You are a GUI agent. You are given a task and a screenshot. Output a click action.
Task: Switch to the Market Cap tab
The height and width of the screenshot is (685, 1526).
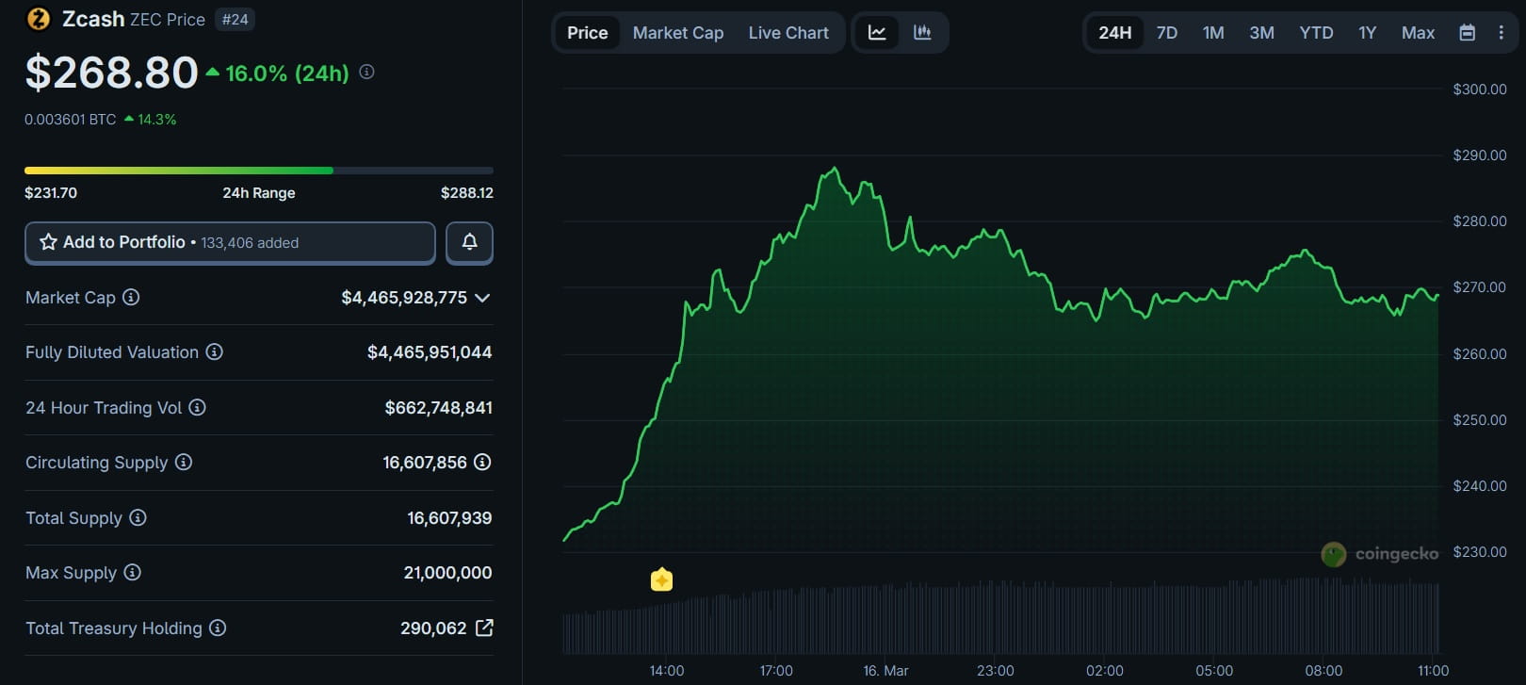pyautogui.click(x=677, y=33)
